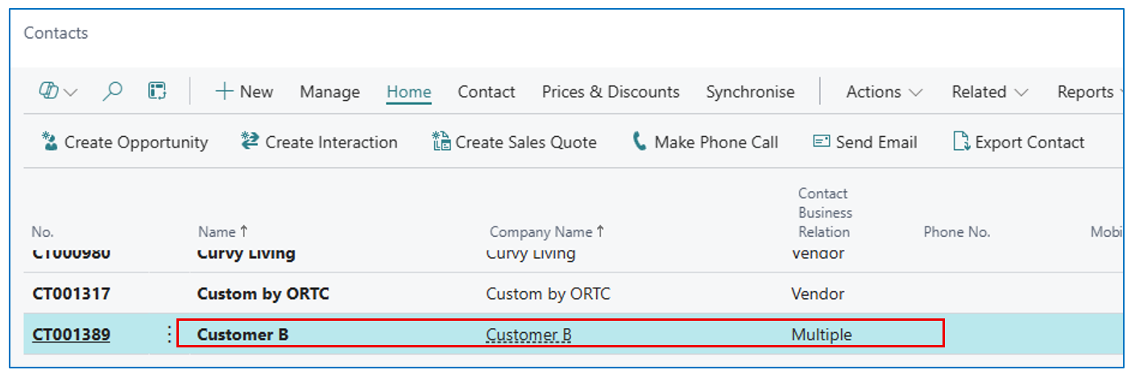
Task: Expand the Related menu
Action: coord(989,92)
